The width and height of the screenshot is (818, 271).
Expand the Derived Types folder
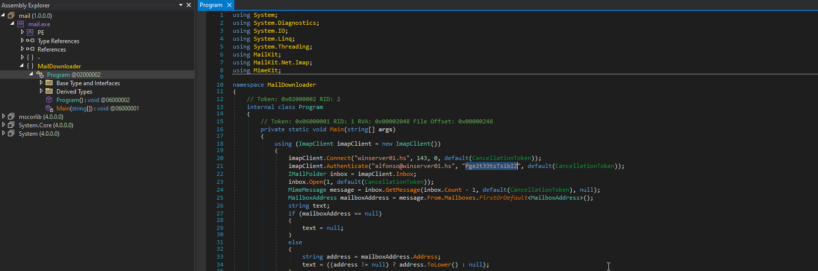(41, 91)
